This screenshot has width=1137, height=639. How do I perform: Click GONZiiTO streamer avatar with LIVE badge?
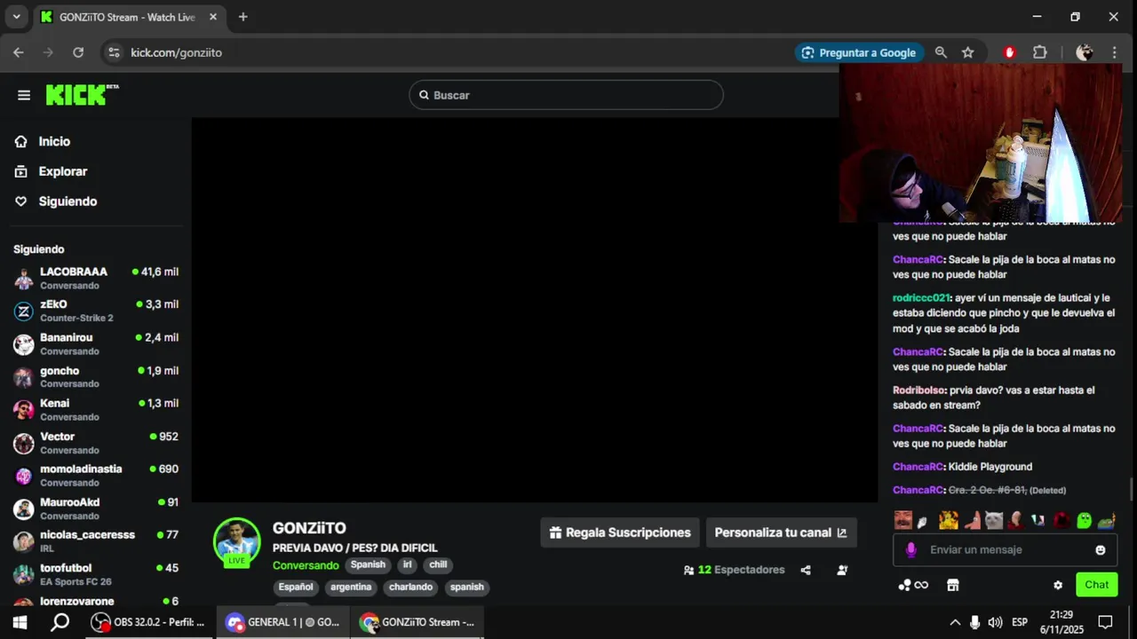(x=236, y=541)
